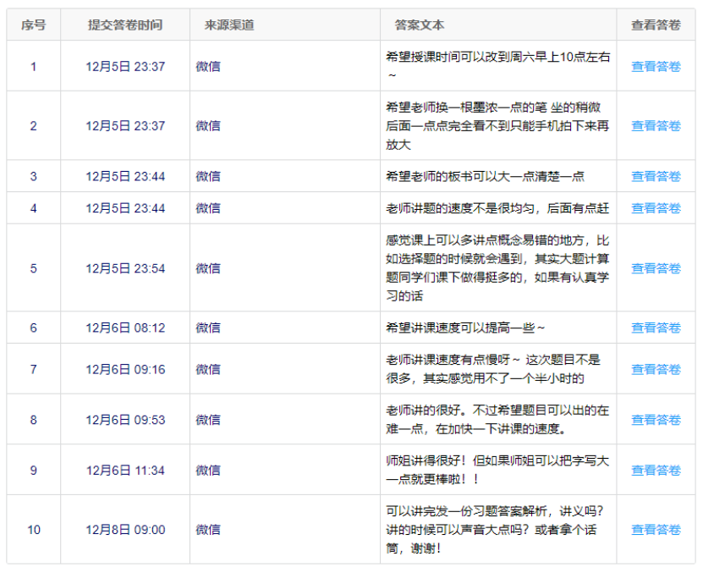The image size is (703, 573).
Task: Click the 提交答卷时间 column header
Action: (125, 25)
